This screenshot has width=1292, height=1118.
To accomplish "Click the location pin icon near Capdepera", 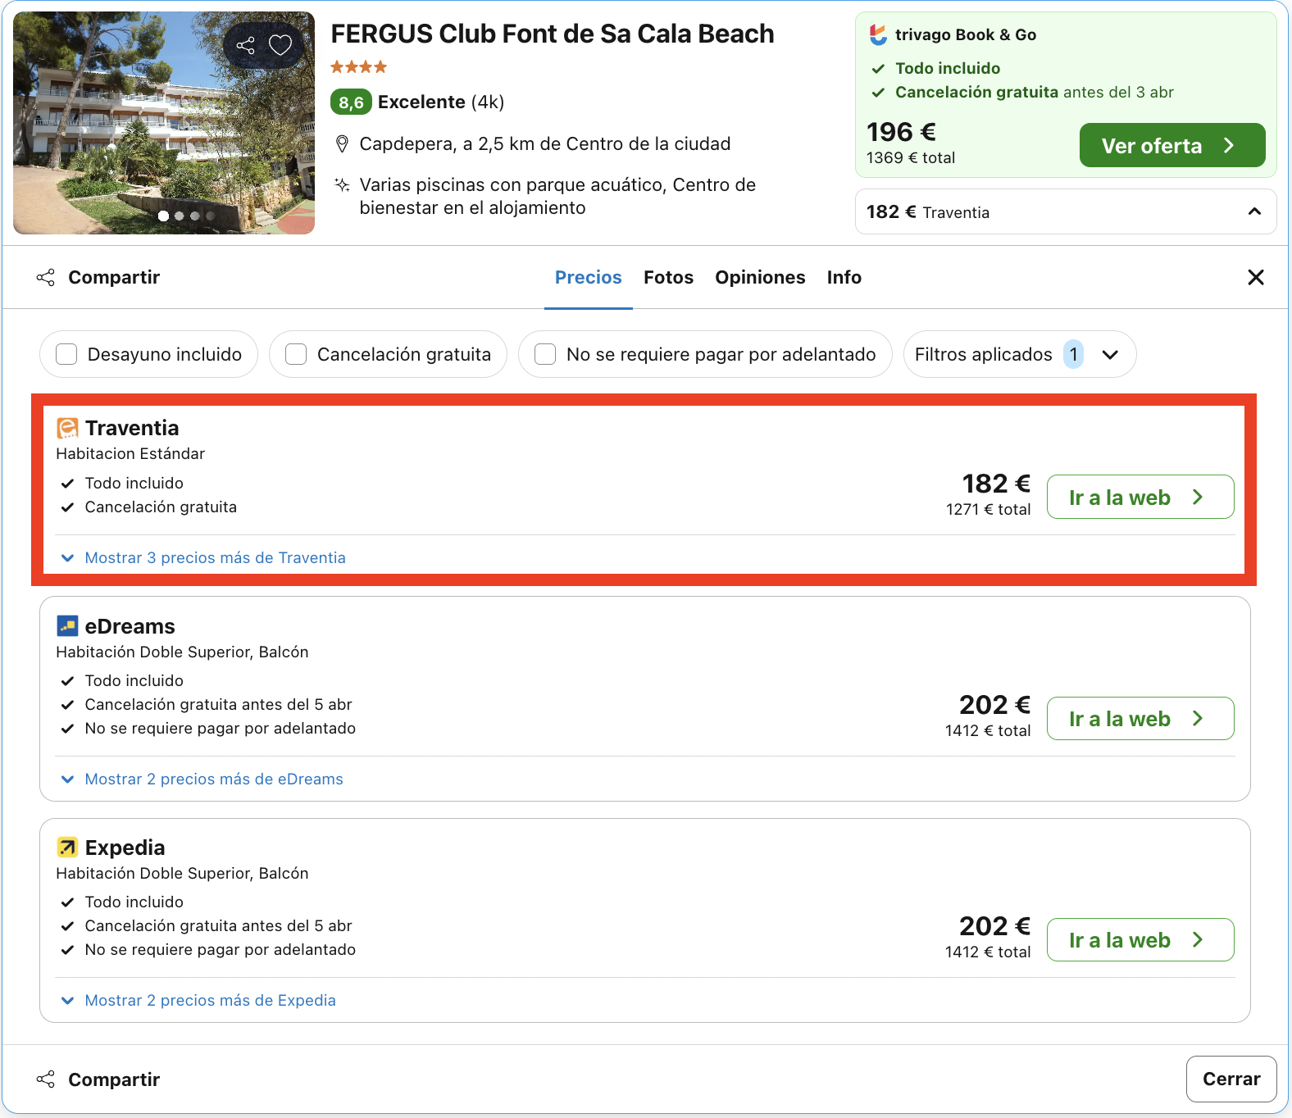I will pyautogui.click(x=343, y=144).
